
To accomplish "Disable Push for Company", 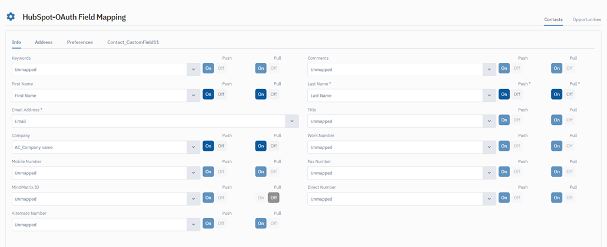I will (221, 146).
